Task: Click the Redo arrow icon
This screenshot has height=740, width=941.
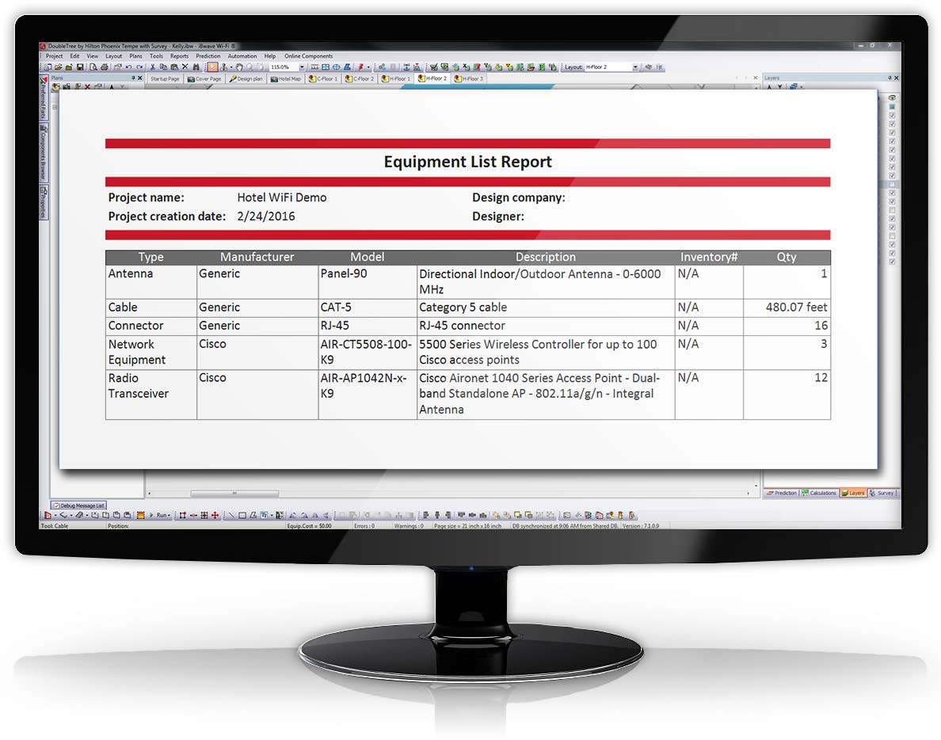Action: click(140, 67)
